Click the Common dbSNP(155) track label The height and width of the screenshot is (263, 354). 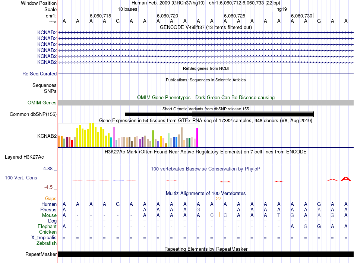coord(33,114)
